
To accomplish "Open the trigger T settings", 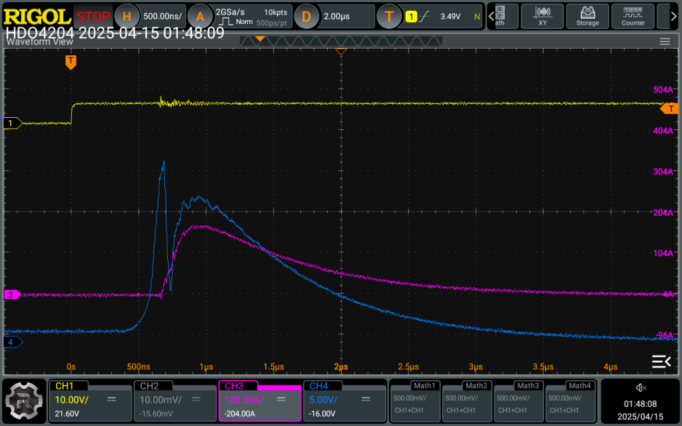I will (389, 17).
